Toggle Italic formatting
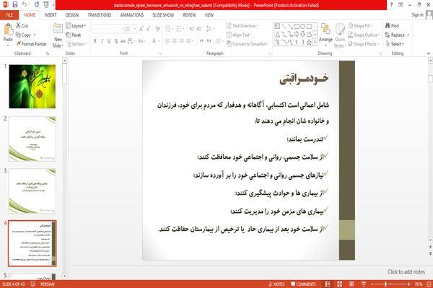The image size is (433, 288). pyautogui.click(x=102, y=41)
